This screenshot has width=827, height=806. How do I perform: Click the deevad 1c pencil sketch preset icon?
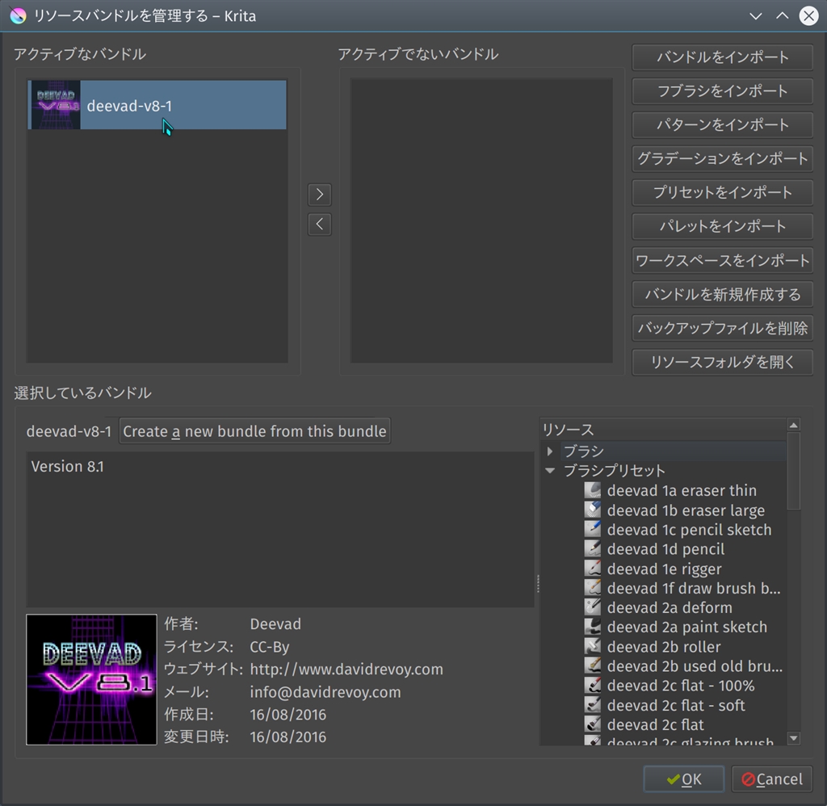pyautogui.click(x=592, y=530)
